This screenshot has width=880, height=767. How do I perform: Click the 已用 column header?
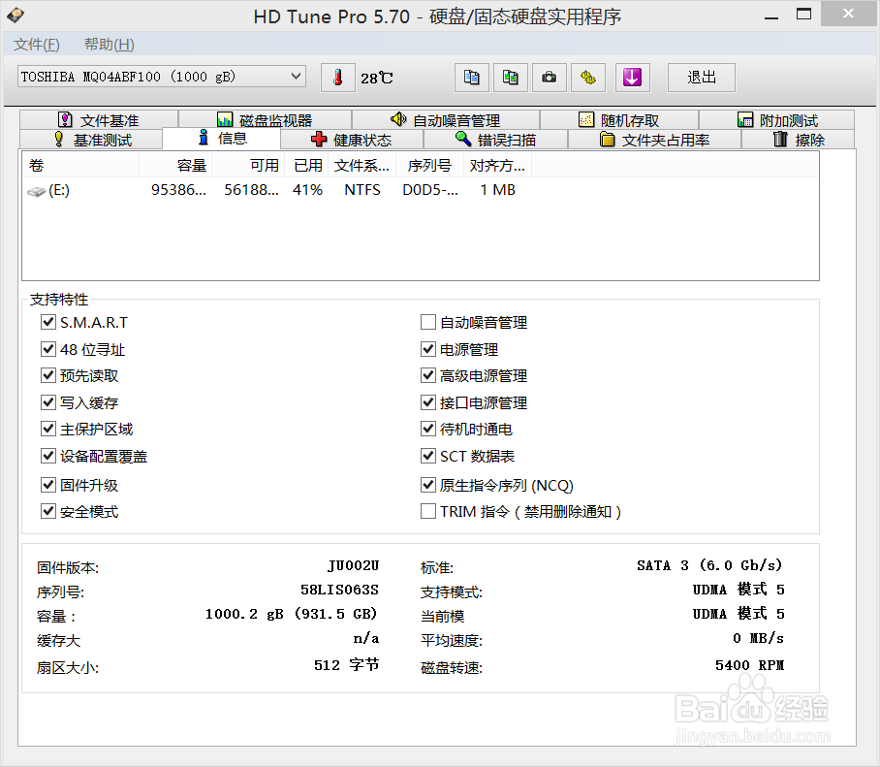pyautogui.click(x=307, y=165)
